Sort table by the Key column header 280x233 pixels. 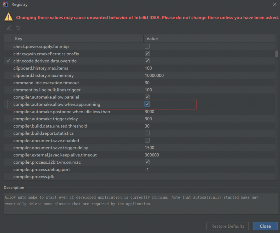(x=19, y=39)
